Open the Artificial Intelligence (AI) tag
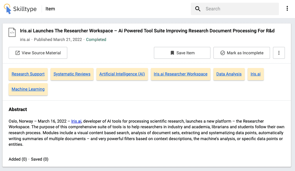The image size is (295, 171). pyautogui.click(x=122, y=74)
